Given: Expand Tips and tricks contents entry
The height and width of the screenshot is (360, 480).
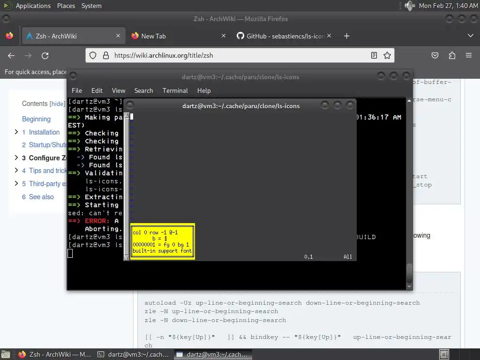Looking at the screenshot, I should [16, 170].
